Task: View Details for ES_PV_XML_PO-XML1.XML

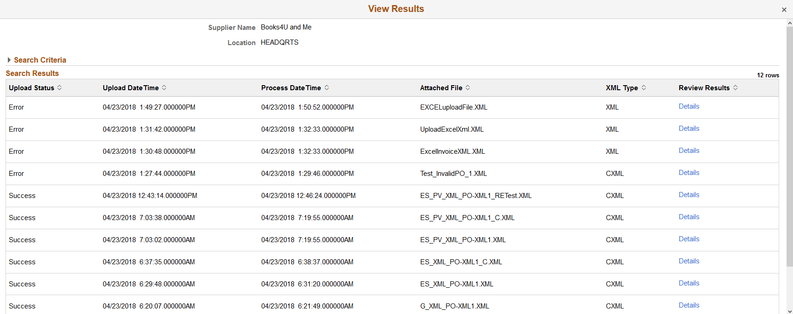Action: click(689, 239)
